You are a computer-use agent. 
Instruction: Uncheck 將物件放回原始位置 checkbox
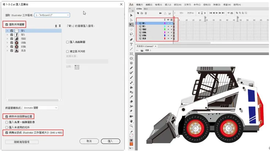(x=7, y=117)
